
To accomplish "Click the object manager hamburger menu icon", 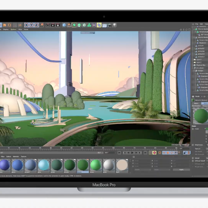I will pos(193,24).
